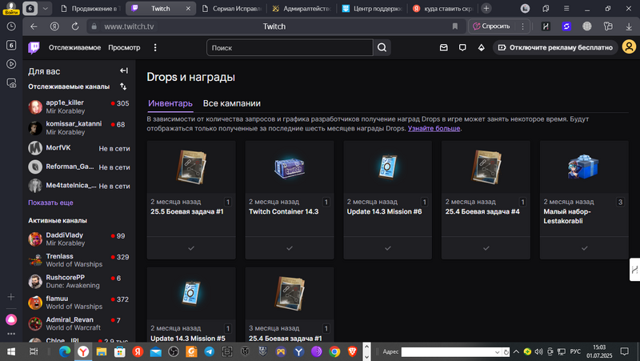Open the three-dot menu beside Просмотр
This screenshot has width=640, height=361.
point(155,48)
